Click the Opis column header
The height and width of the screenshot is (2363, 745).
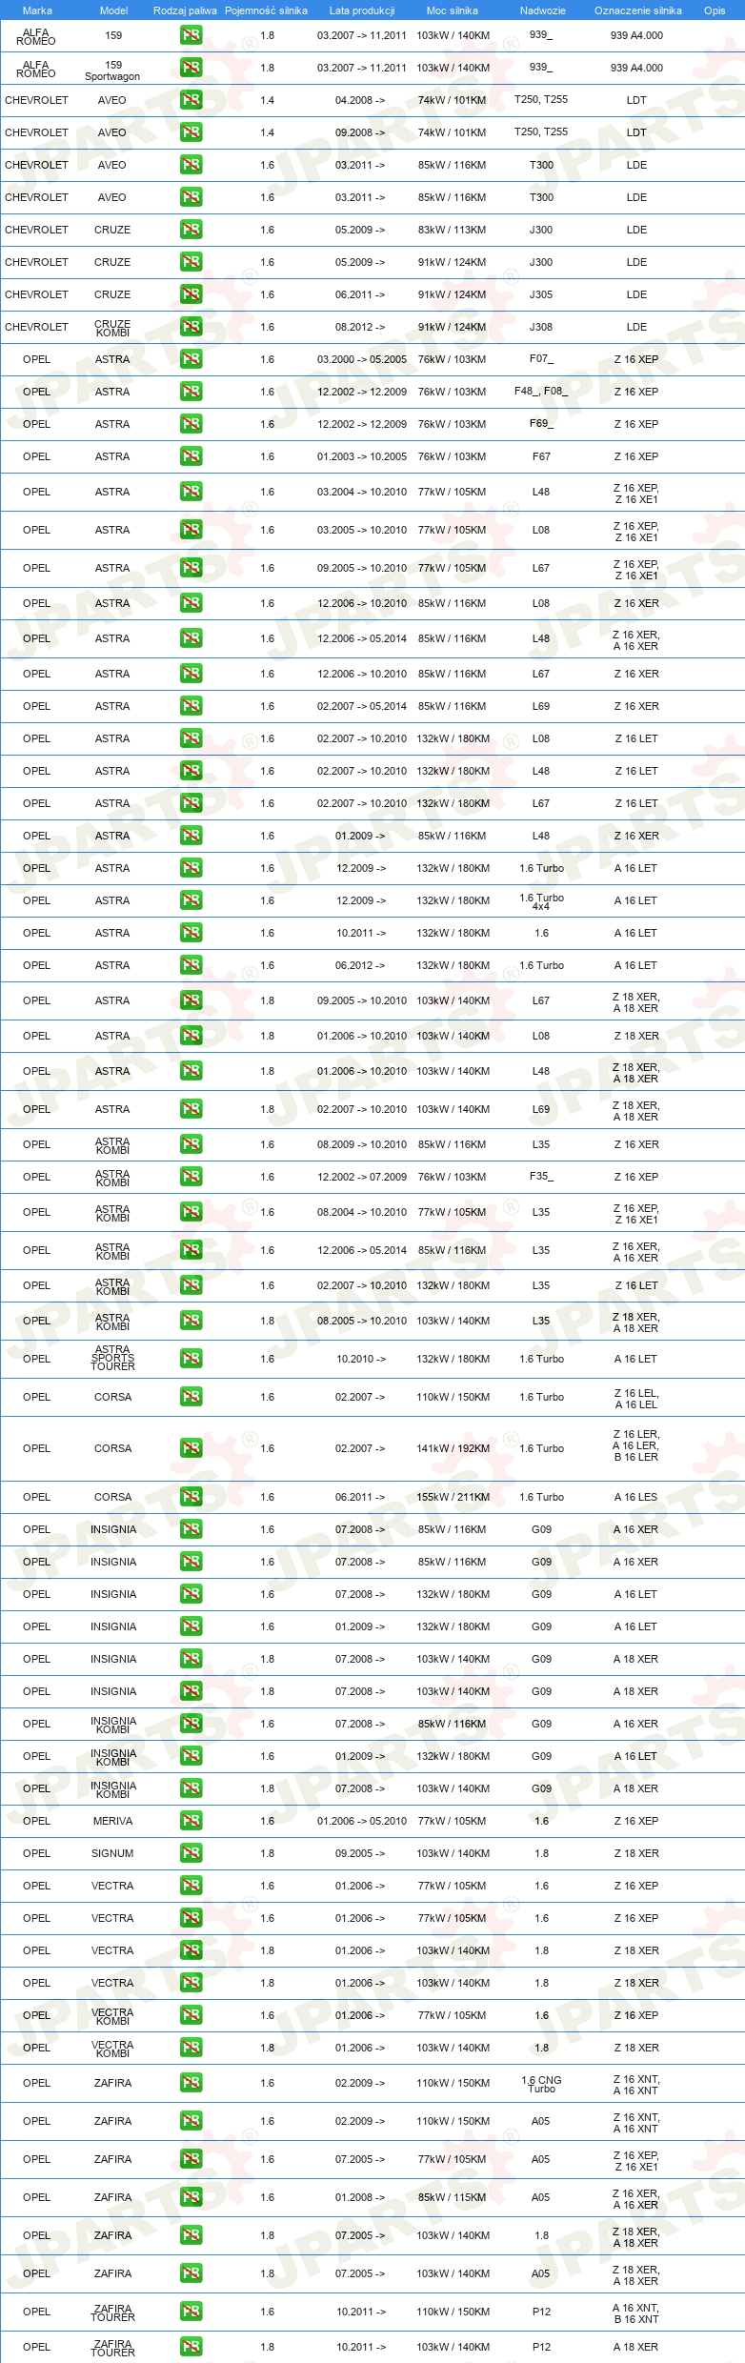pos(715,10)
